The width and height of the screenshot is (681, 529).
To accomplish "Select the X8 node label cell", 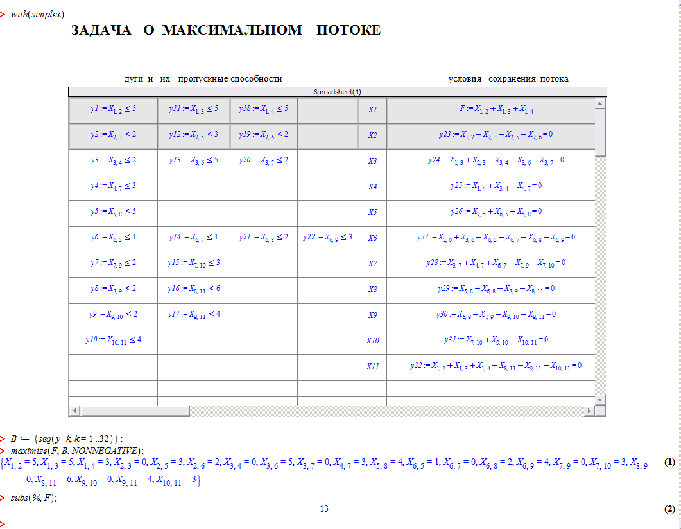I will pyautogui.click(x=372, y=290).
